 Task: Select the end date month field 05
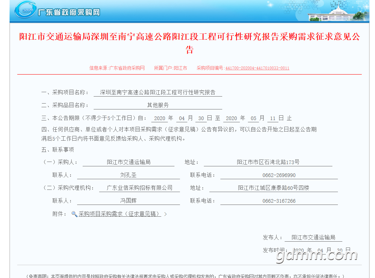tap(253, 118)
